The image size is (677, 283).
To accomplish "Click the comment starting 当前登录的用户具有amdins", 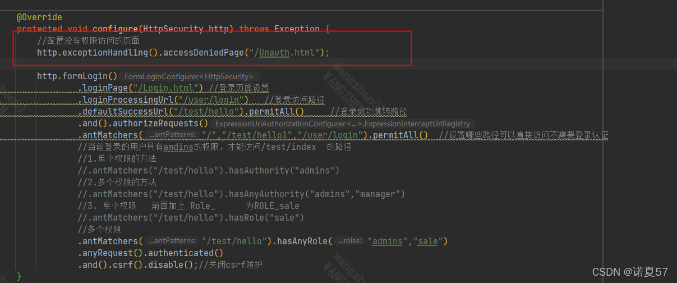I will 215,147.
